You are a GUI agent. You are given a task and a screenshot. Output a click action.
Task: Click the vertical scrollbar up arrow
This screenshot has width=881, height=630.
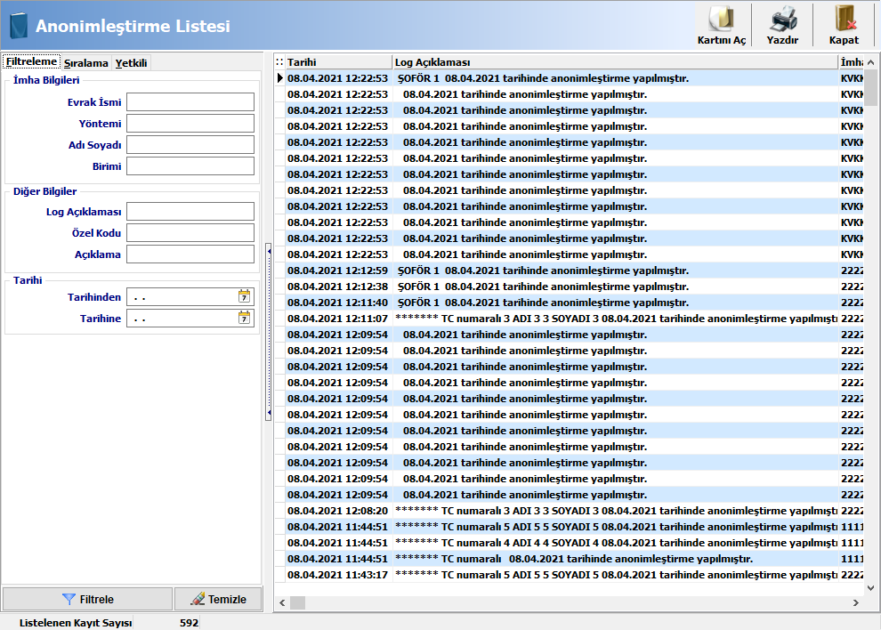coord(871,62)
